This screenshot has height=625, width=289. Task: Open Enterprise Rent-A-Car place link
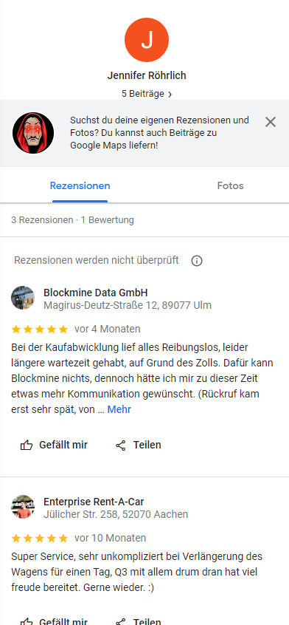(94, 502)
